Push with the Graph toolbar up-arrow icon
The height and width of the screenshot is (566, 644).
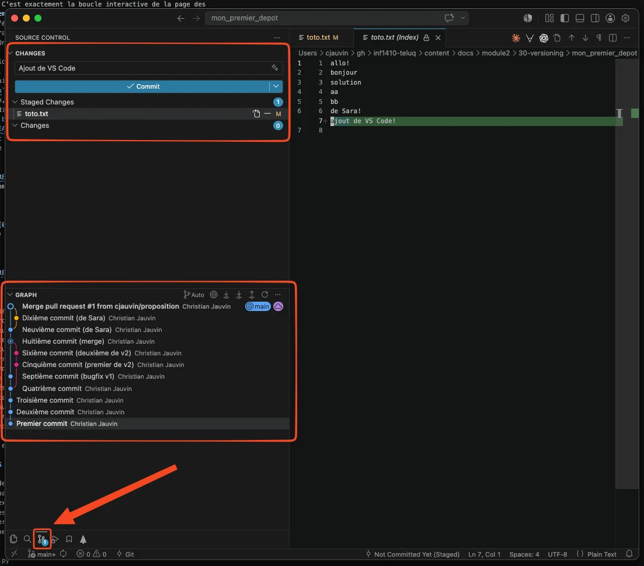tap(252, 295)
